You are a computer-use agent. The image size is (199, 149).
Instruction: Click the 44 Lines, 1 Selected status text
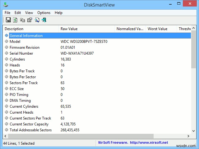pyautogui.click(x=19, y=143)
